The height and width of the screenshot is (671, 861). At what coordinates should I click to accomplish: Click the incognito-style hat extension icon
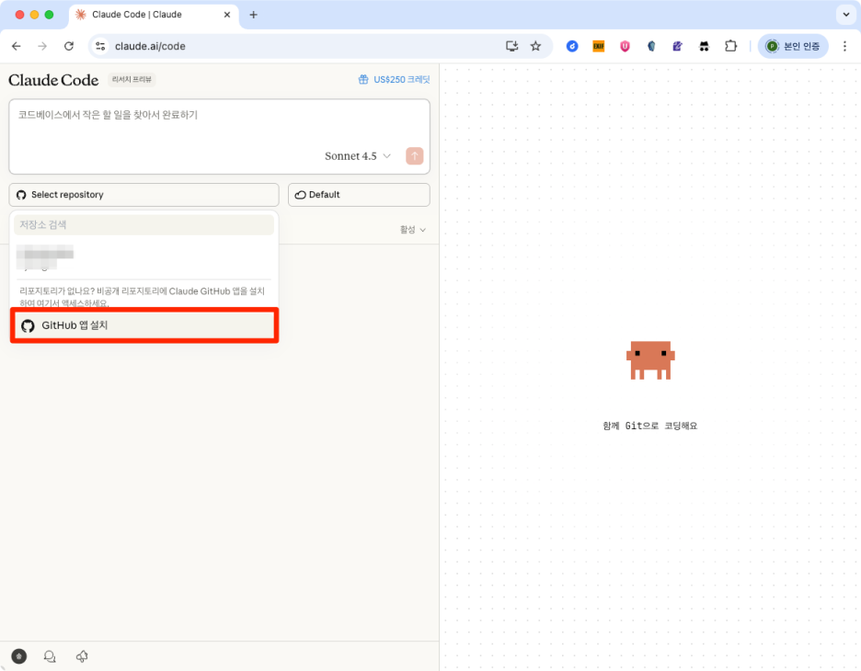click(x=704, y=46)
